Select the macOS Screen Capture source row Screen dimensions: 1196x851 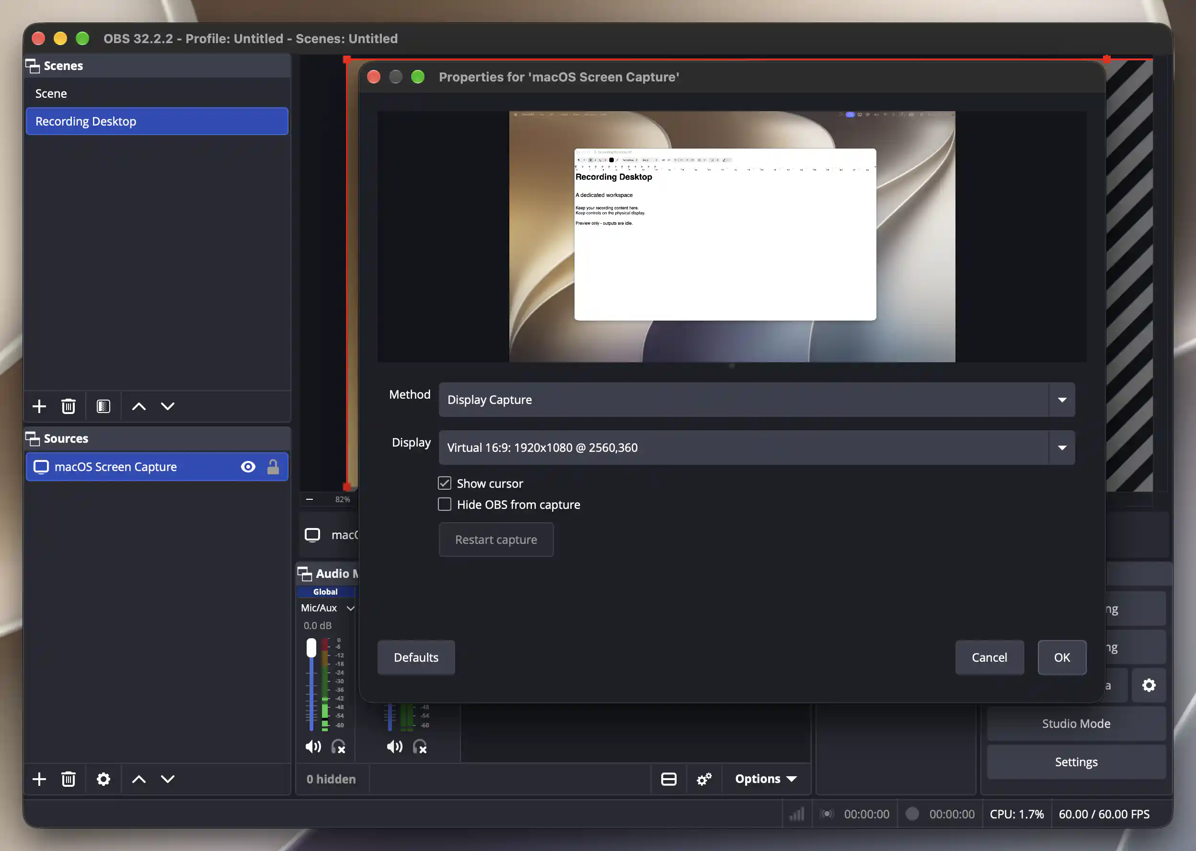click(x=157, y=467)
